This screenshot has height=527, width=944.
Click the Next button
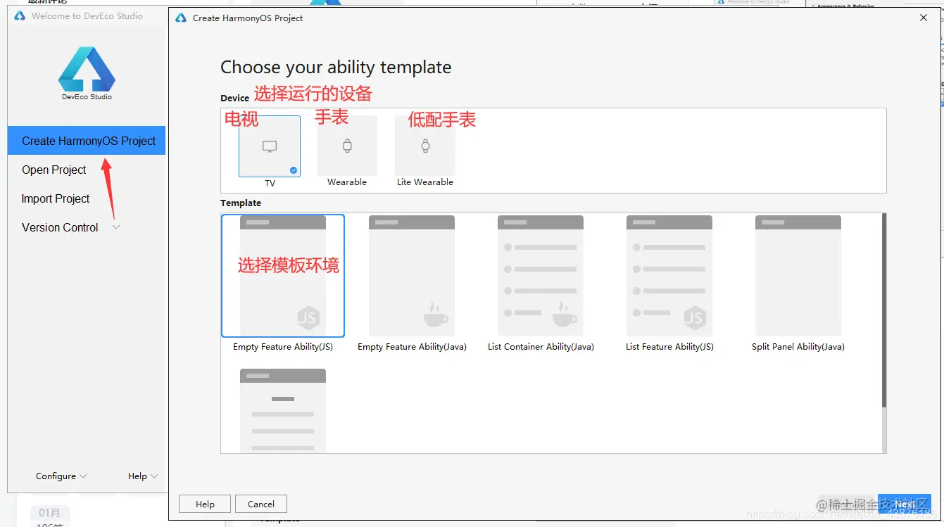tap(905, 504)
